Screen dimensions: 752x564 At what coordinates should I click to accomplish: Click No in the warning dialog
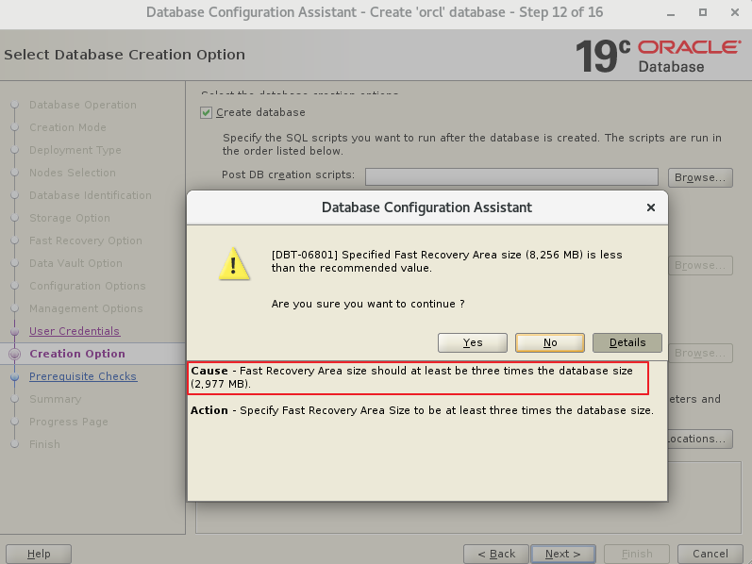point(550,342)
